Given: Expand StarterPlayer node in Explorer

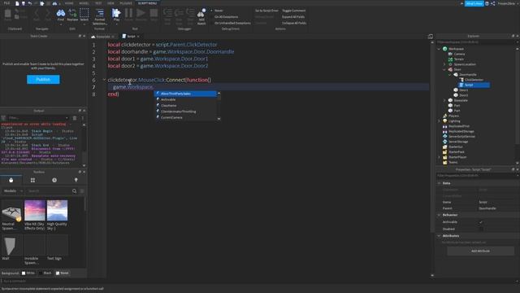Looking at the screenshot, I should pyautogui.click(x=439, y=157).
